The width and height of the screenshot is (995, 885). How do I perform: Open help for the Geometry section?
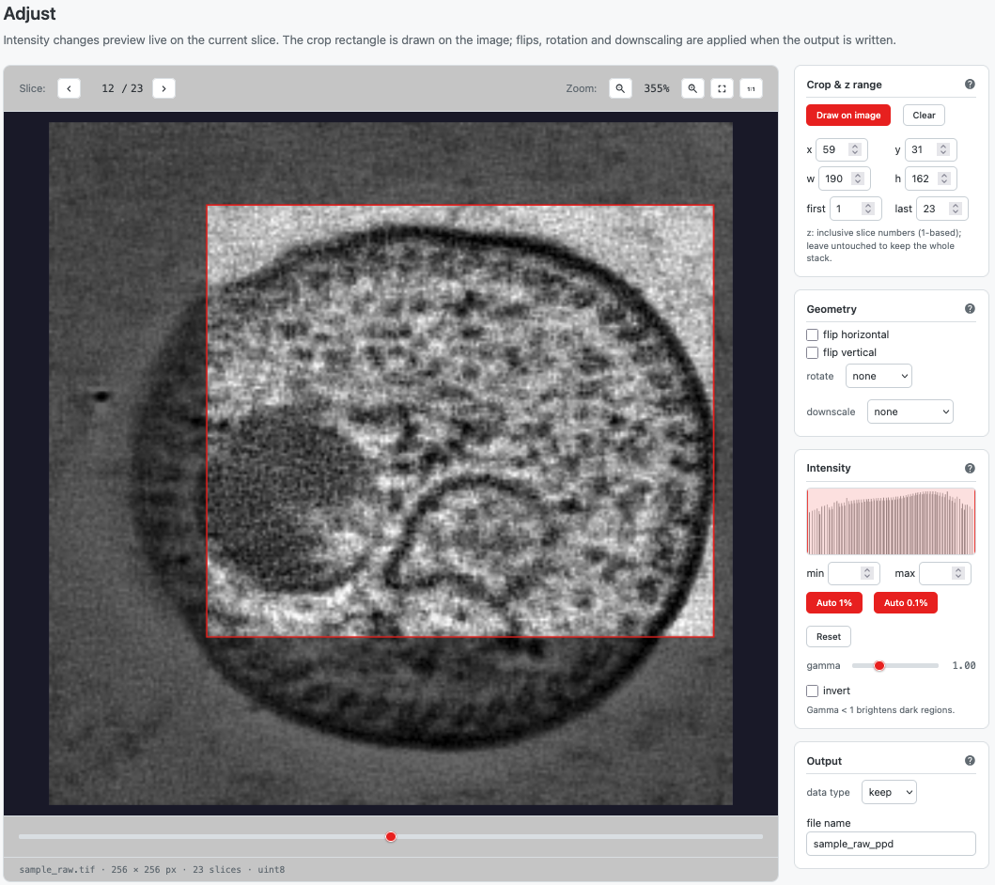tap(970, 309)
